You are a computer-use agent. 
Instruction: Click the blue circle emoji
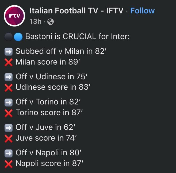[x=18, y=37]
